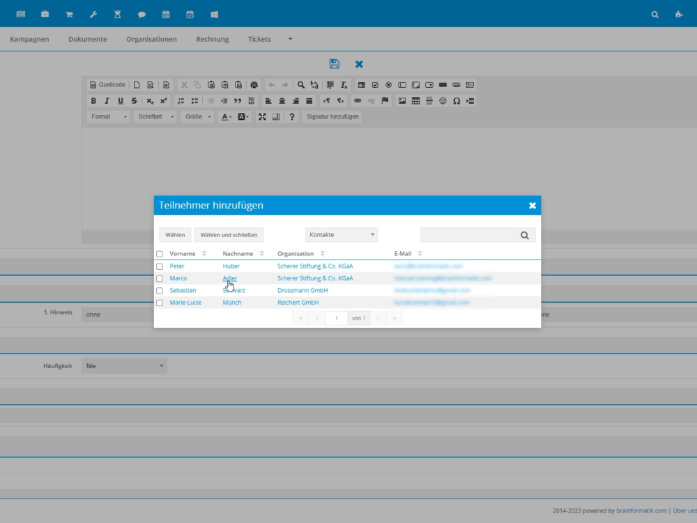The width and height of the screenshot is (697, 523).
Task: Tick the checkbox next to Marie-Luise Münch
Action: point(160,303)
